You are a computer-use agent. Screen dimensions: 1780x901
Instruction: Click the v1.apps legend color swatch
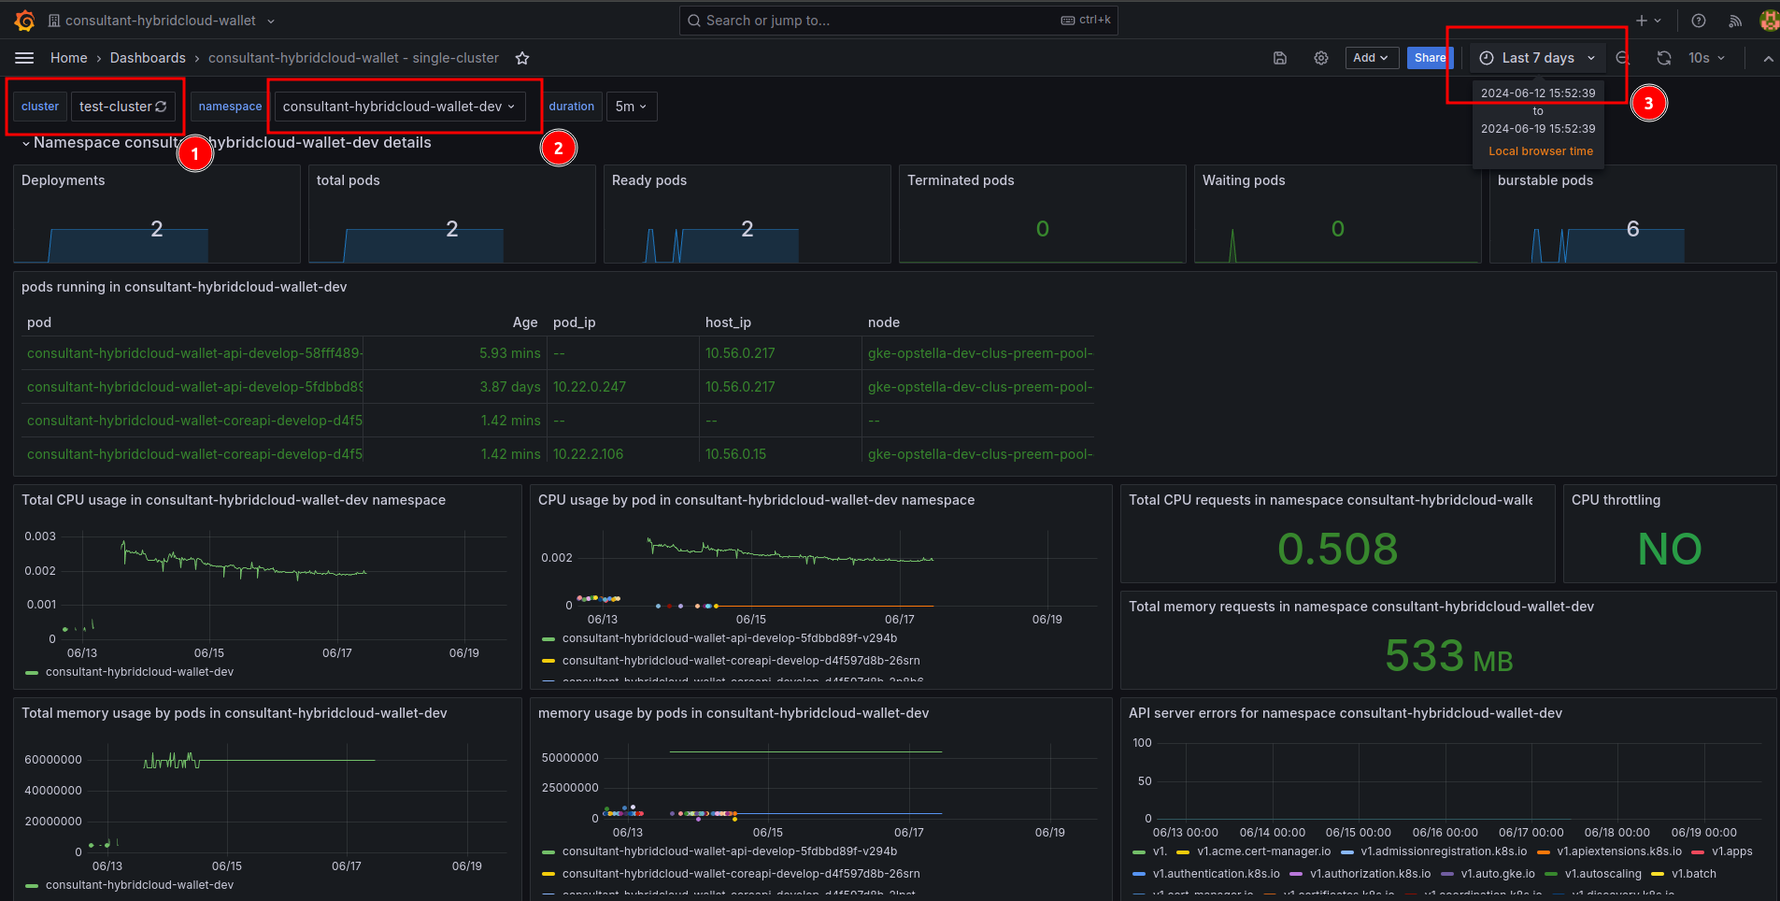click(1698, 851)
